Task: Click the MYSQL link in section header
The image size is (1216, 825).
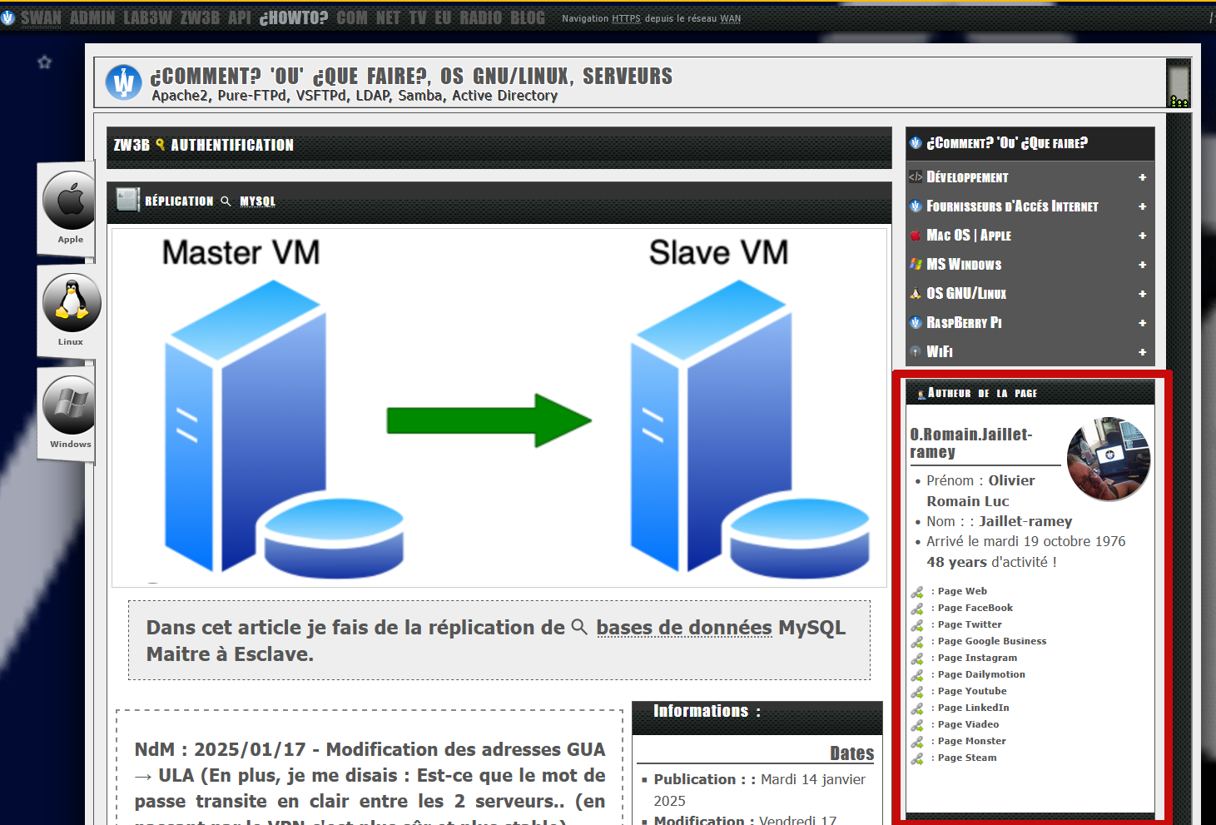Action: [x=257, y=201]
